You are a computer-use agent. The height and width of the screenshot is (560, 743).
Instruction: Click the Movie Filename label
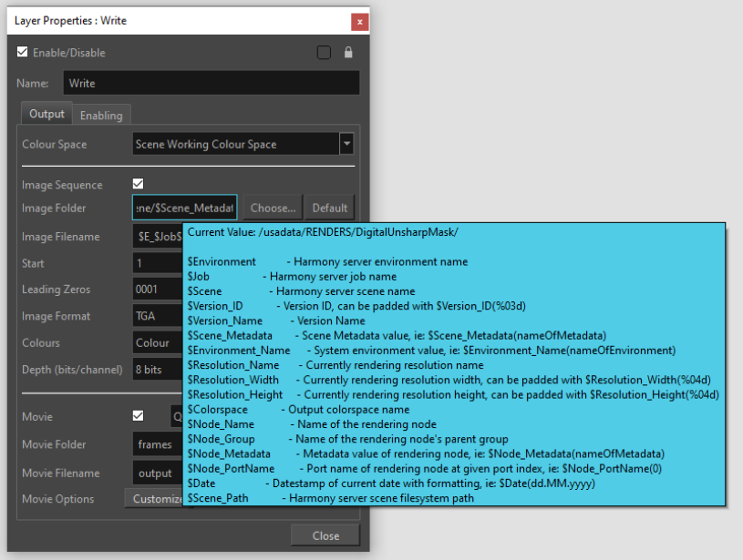point(61,473)
